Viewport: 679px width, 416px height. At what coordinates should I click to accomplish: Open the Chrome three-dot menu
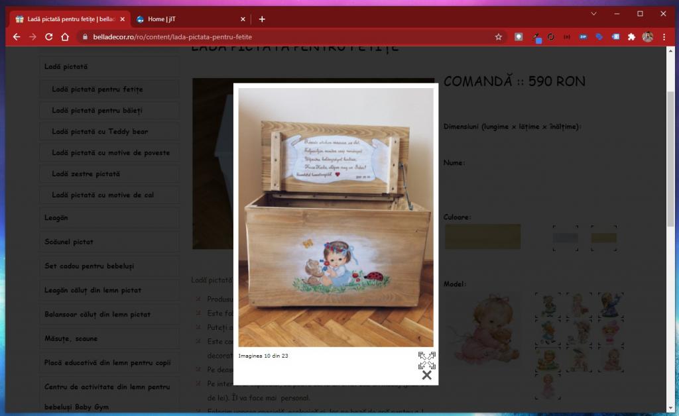664,37
